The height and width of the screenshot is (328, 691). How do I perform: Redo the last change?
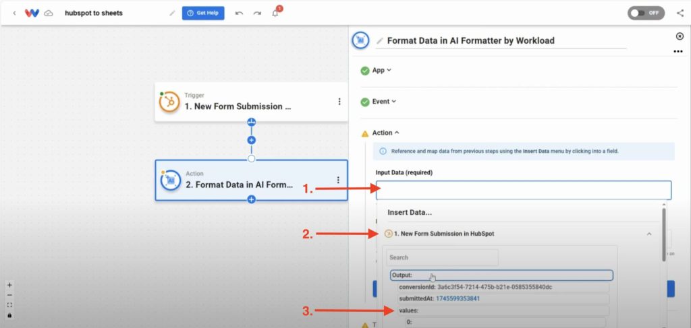(x=257, y=13)
